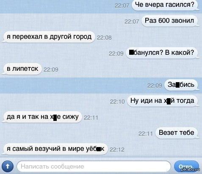Tap the 'Раз 600 звонил' message bubble
The height and width of the screenshot is (174, 202).
(x=169, y=21)
